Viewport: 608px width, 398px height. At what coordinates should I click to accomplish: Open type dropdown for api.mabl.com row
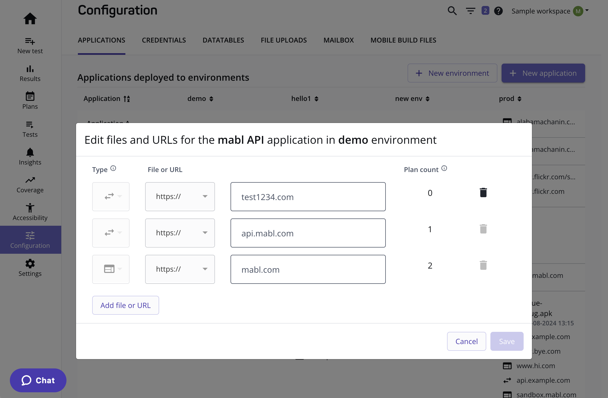[x=111, y=233]
